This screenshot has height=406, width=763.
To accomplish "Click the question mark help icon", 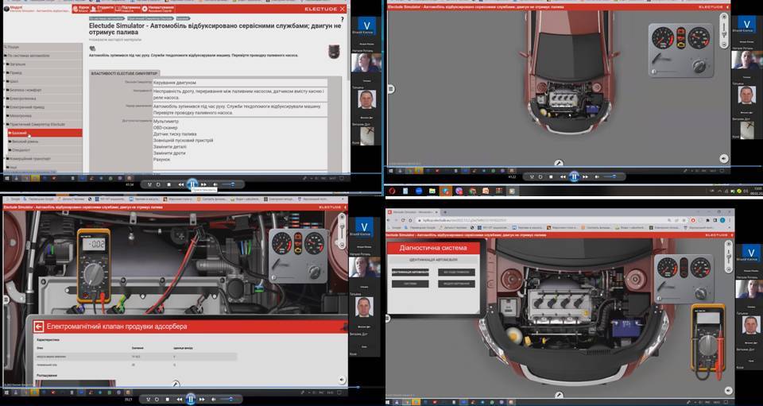I will click(x=342, y=19).
